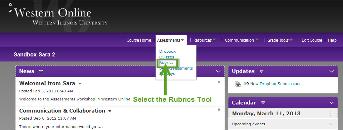
Task: Click the Western Illinois University text
Action: (x=70, y=23)
